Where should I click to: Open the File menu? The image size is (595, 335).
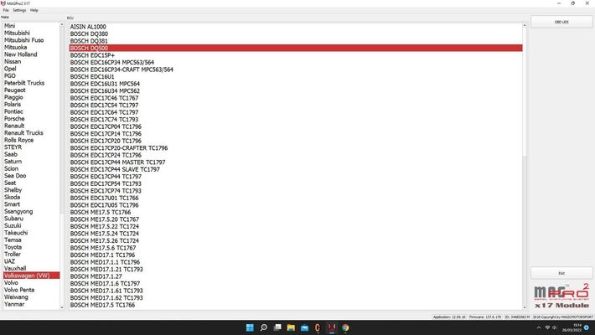click(x=6, y=10)
